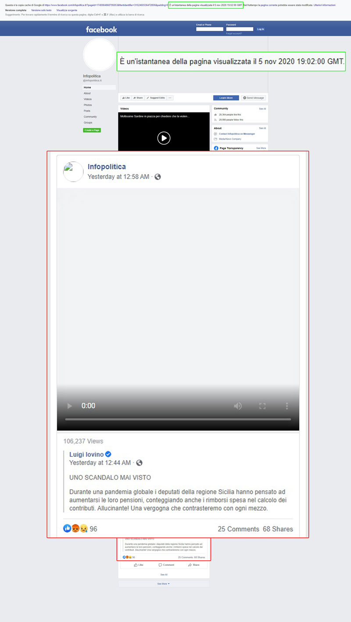Open See More in Page Transparency

[x=261, y=148]
